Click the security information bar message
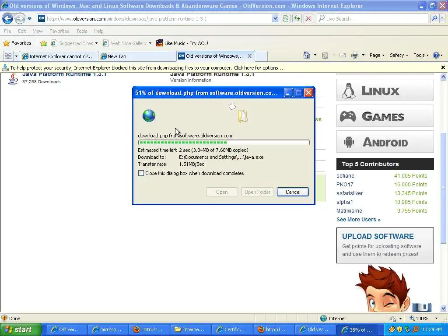 click(x=146, y=68)
